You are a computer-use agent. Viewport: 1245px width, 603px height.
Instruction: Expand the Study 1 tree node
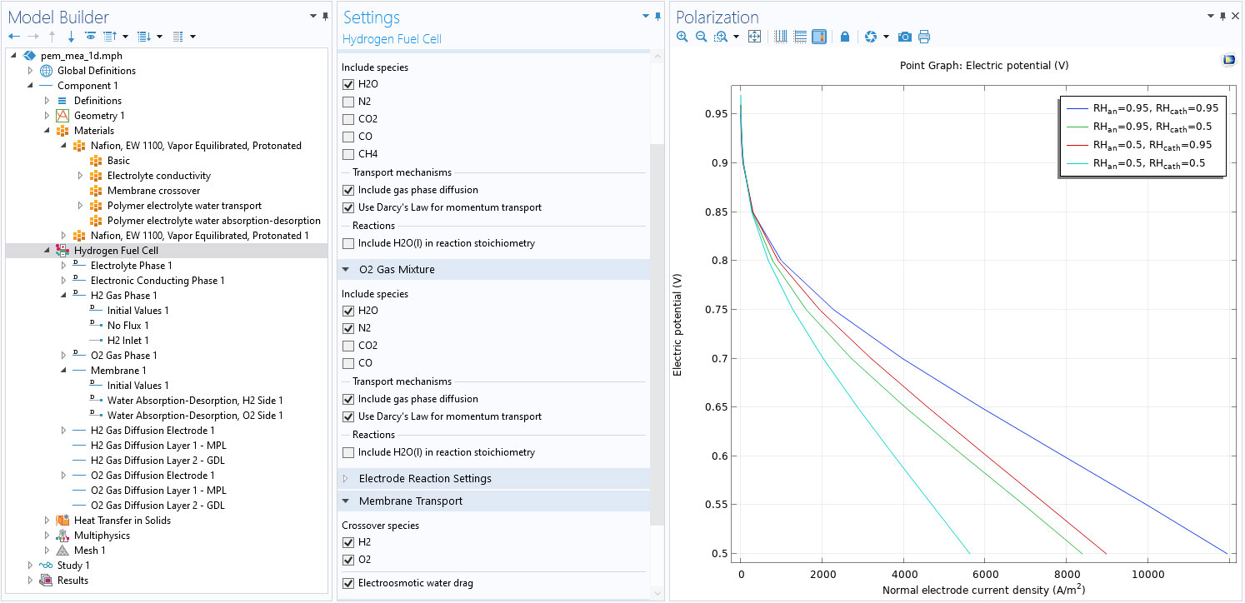point(31,566)
